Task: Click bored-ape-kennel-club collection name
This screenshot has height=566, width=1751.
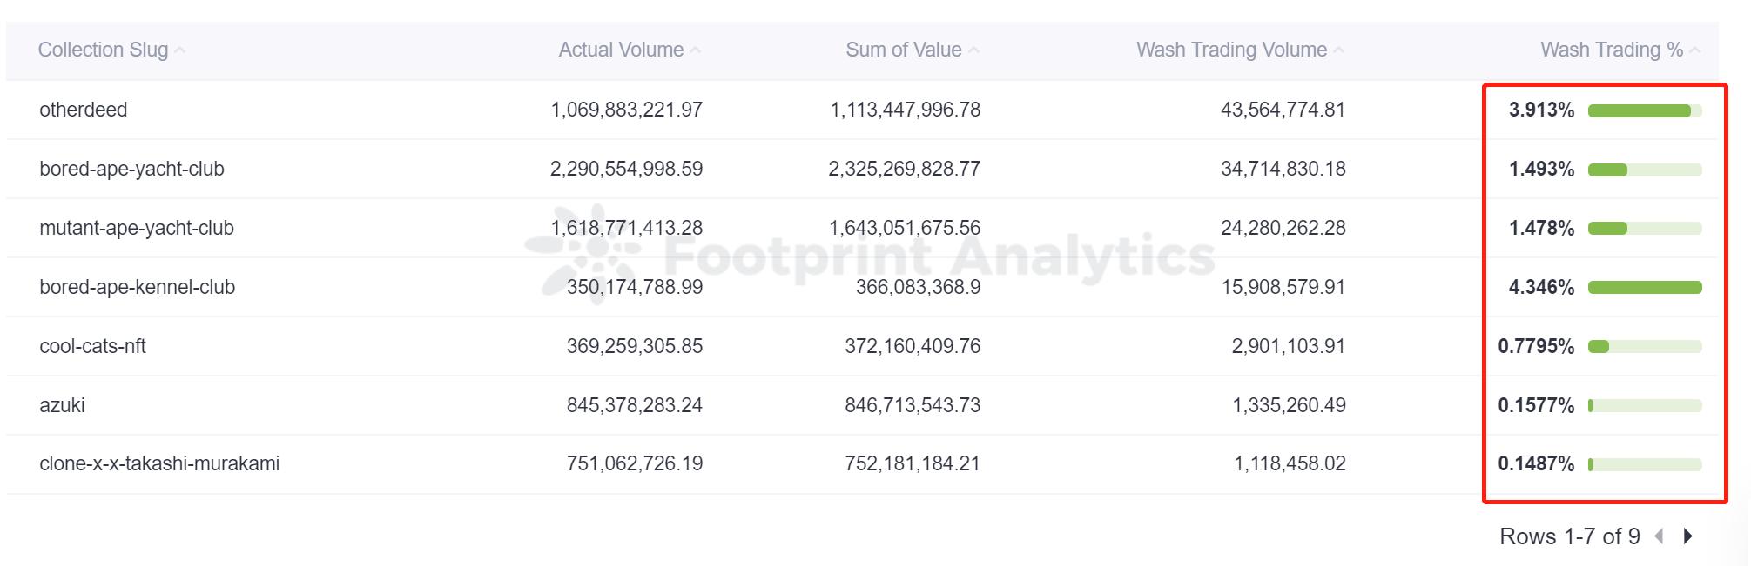Action: click(x=138, y=287)
